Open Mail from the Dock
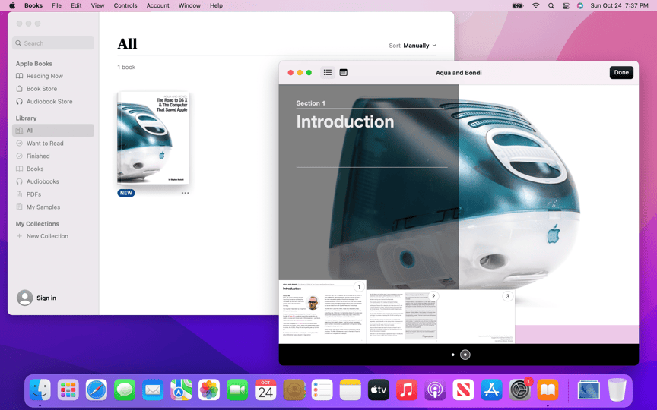This screenshot has width=657, height=410. pos(153,390)
